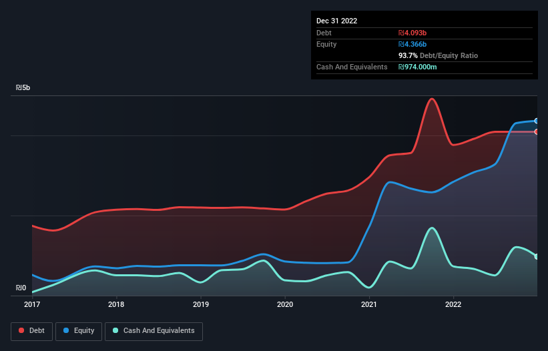Click the 2017 x-axis label
The width and height of the screenshot is (548, 351).
[x=32, y=304]
